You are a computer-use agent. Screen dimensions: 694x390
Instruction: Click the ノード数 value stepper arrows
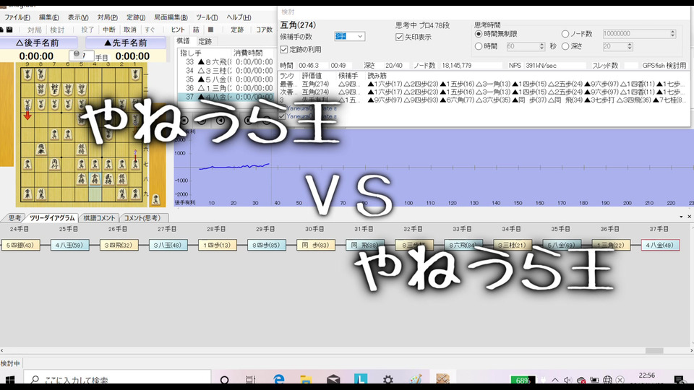(x=673, y=34)
